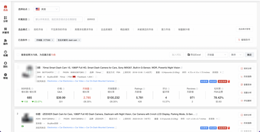Click help icon next to Ratings column
Viewport: 260px width, 132px height.
144,89
